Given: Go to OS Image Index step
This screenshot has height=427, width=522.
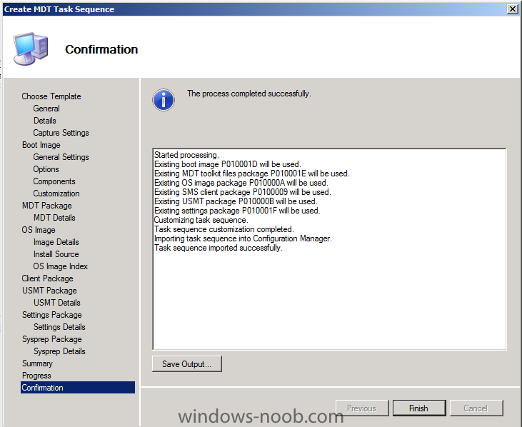Looking at the screenshot, I should tap(60, 266).
